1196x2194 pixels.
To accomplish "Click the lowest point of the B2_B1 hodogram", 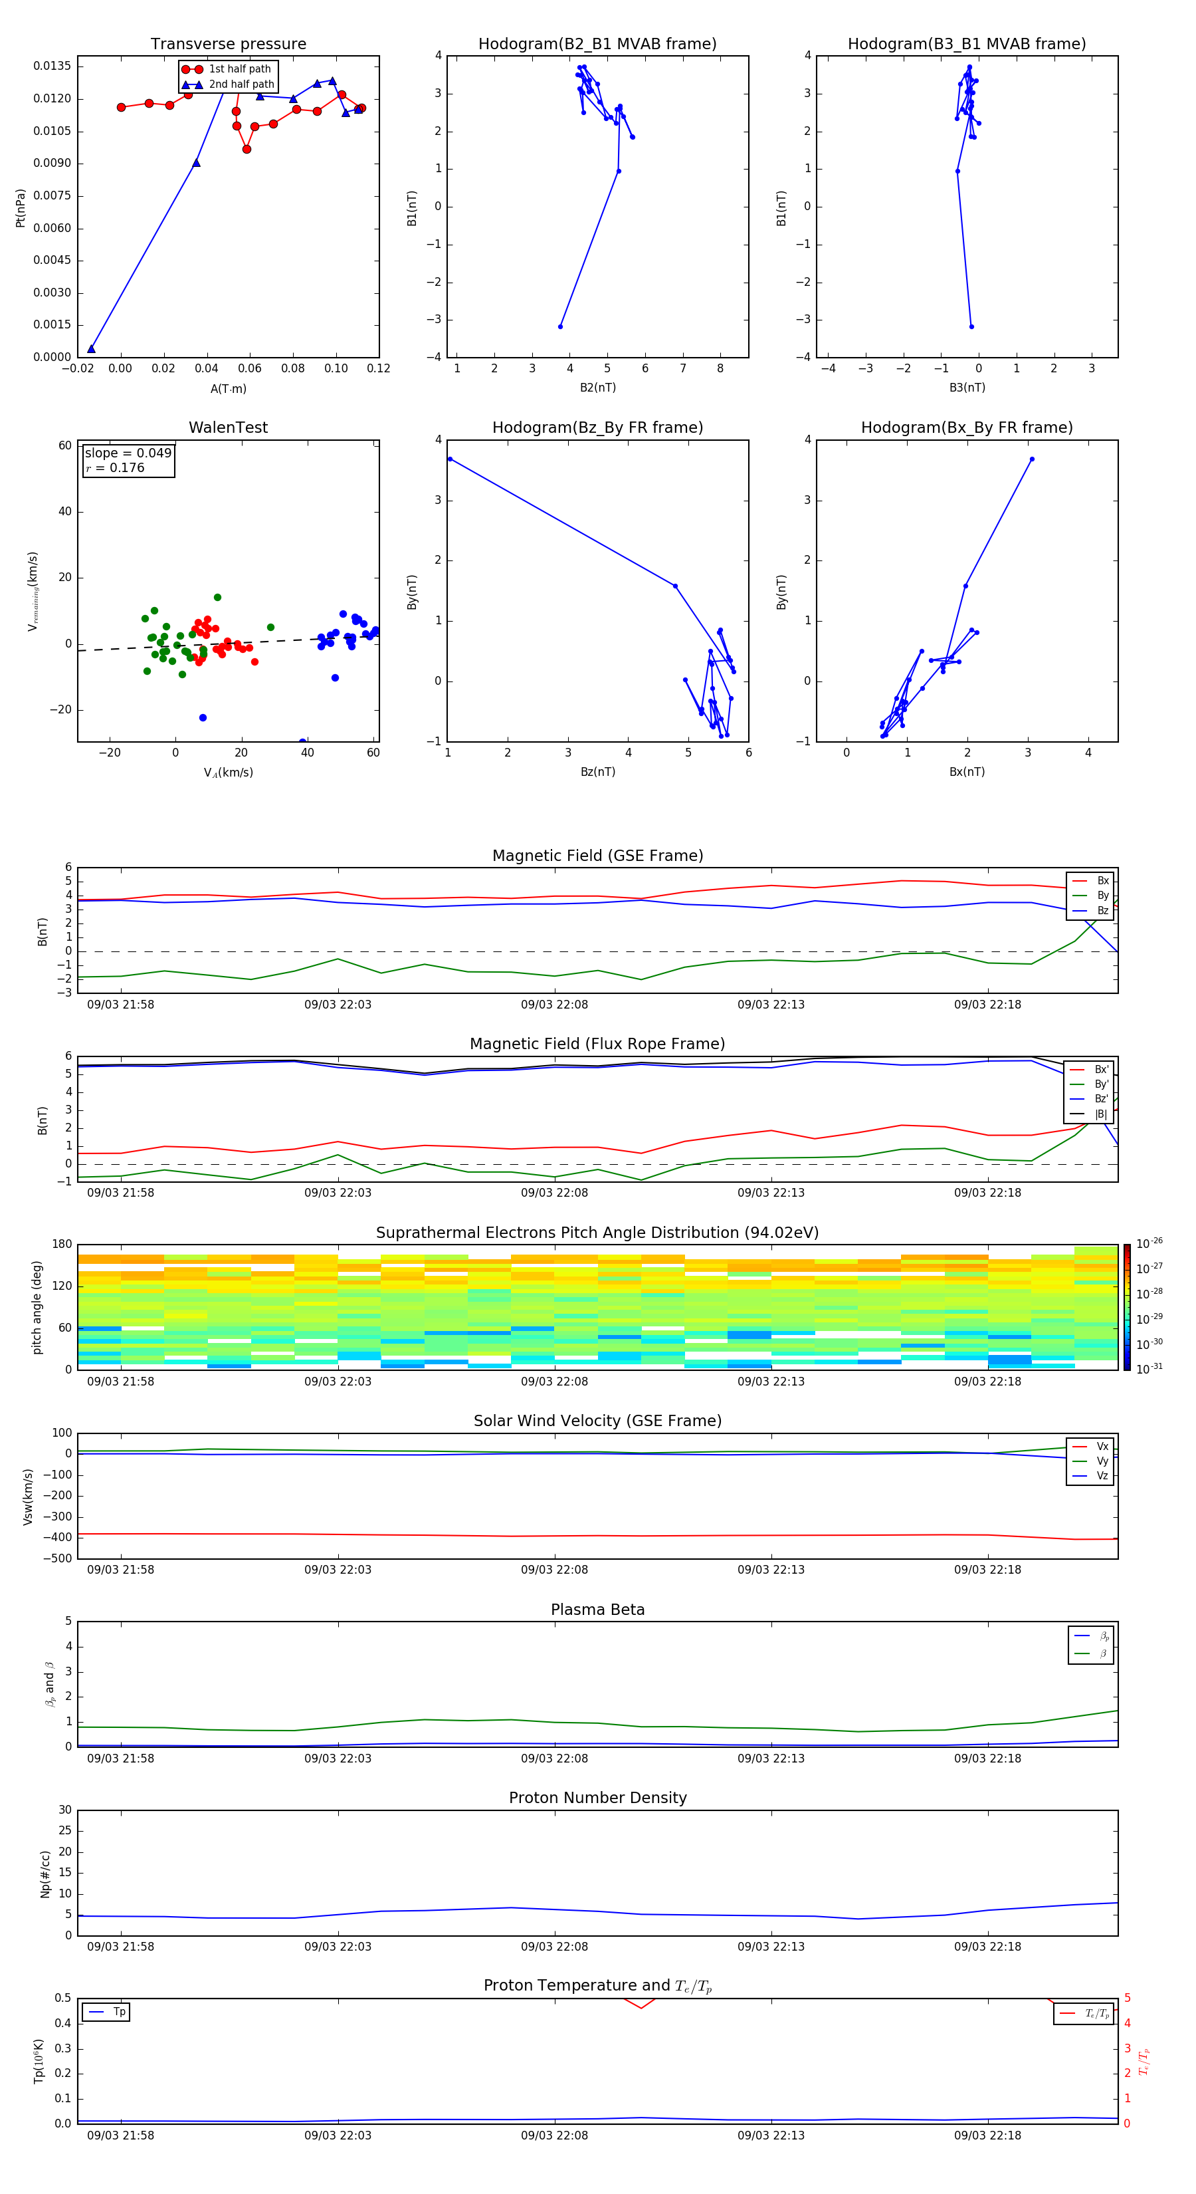I will (x=560, y=326).
